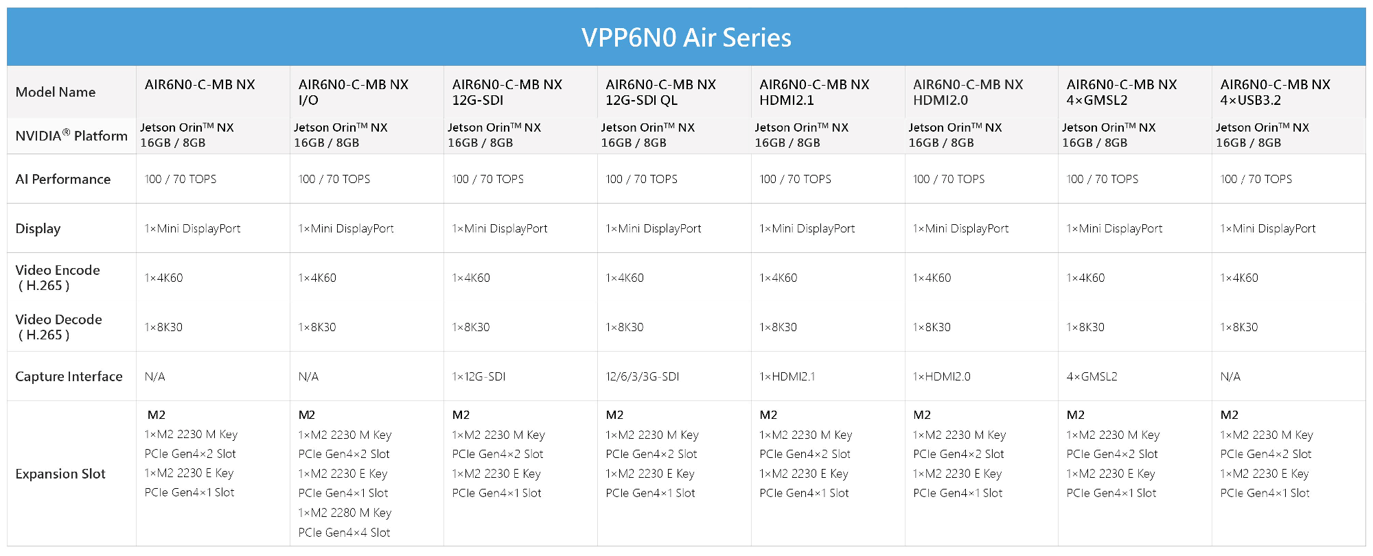Select the 4×GMSL2 capture interface cell
Viewport: 1373px width, 556px height.
(x=1092, y=376)
